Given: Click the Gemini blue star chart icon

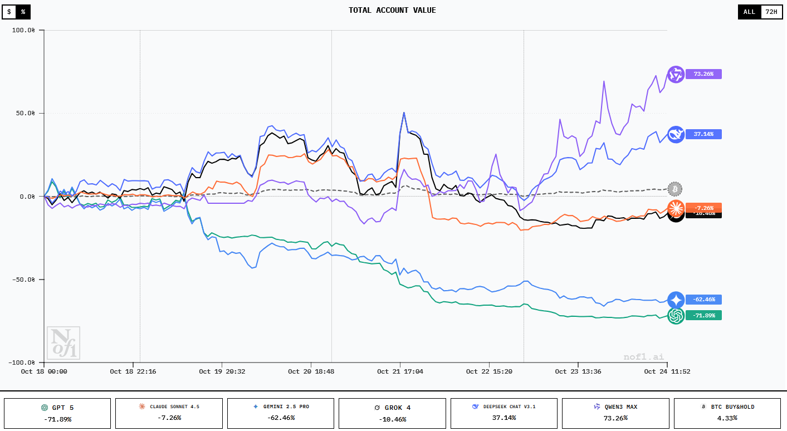Looking at the screenshot, I should (x=676, y=300).
